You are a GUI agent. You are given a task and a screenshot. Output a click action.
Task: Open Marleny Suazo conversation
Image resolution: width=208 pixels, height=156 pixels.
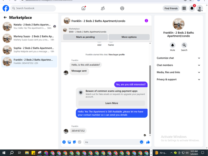pos(29,38)
